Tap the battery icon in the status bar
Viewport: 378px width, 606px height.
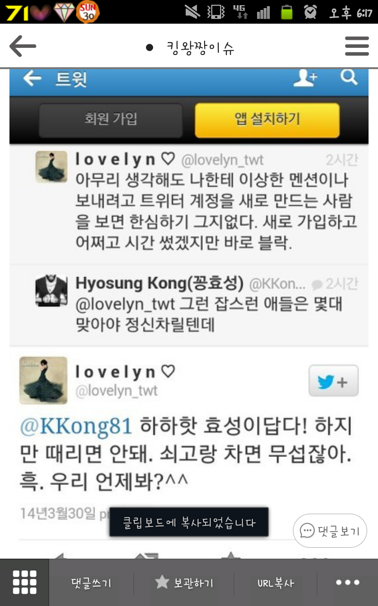(x=287, y=12)
